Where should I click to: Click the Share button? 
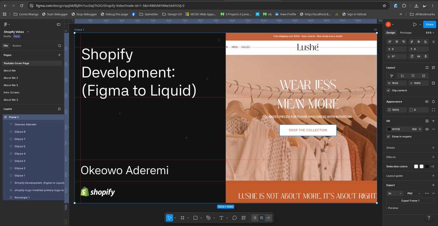pos(430,24)
